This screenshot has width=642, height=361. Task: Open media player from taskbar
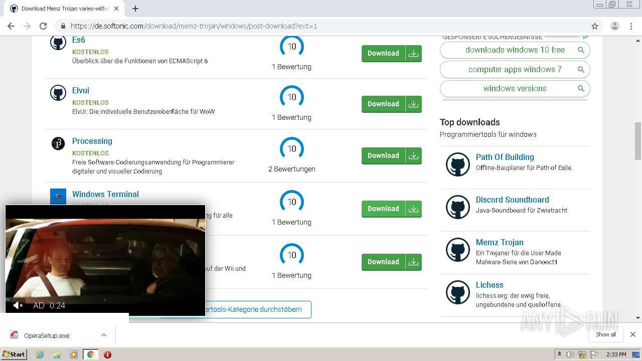tap(74, 354)
